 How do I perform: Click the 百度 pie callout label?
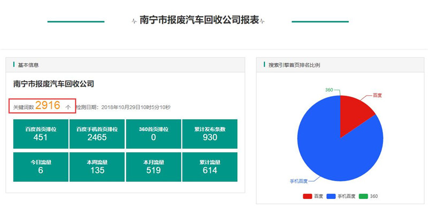coord(377,95)
